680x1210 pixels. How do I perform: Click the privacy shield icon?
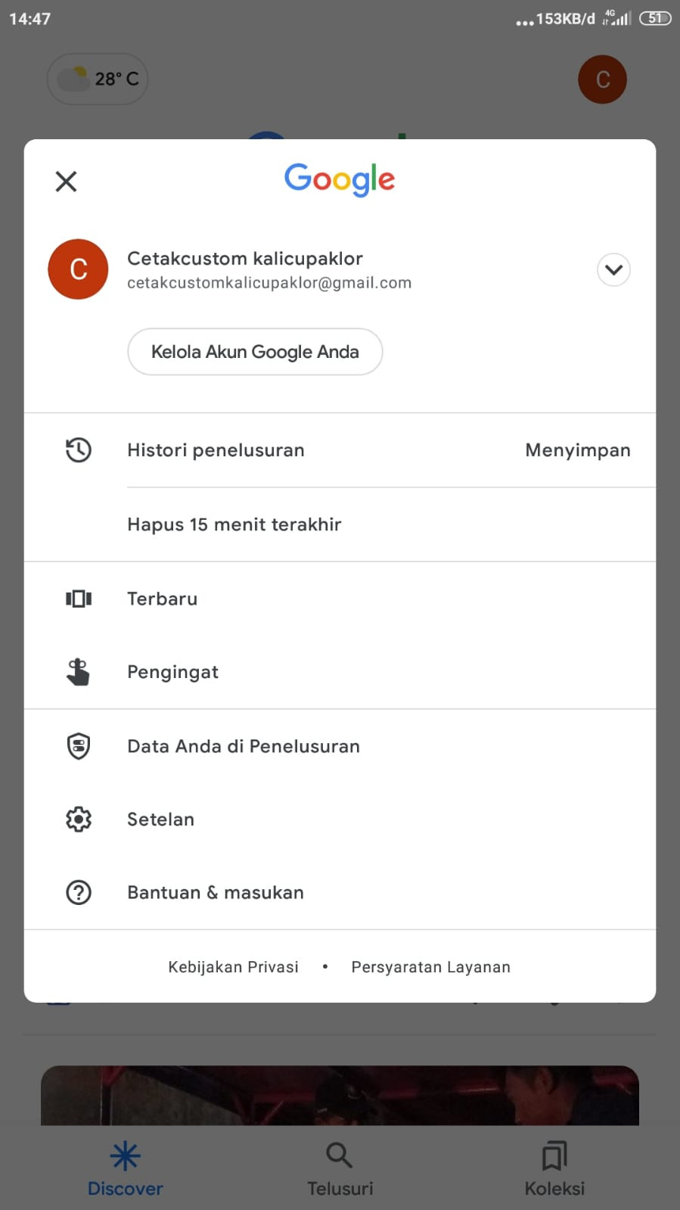click(x=79, y=746)
